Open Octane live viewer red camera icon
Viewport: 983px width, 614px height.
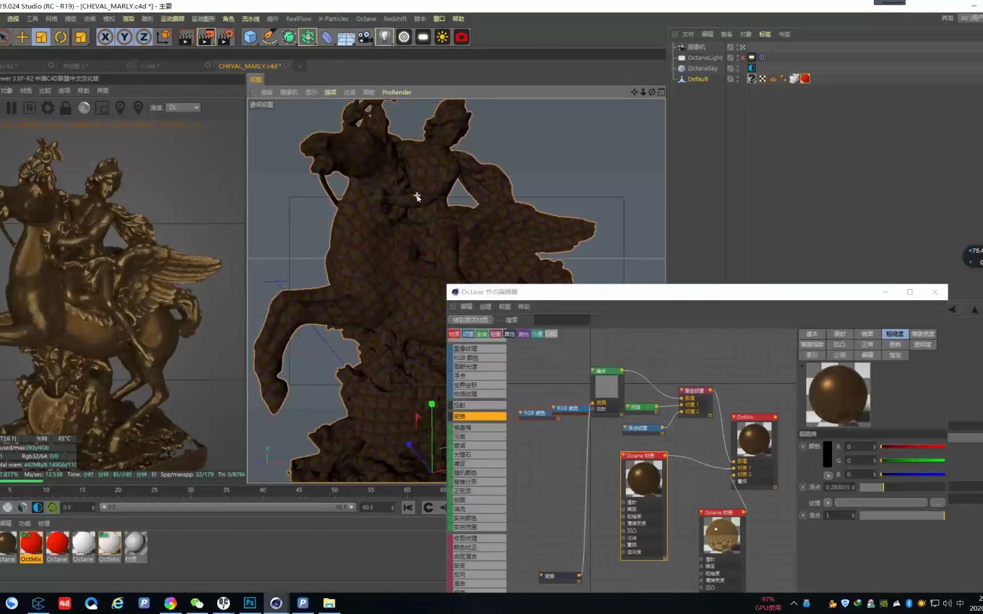pos(461,38)
